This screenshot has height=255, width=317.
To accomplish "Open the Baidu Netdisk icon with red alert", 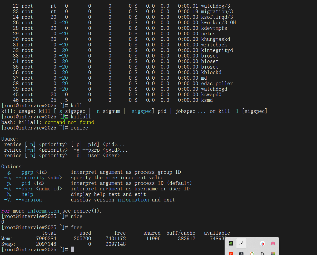I will point(262,243).
